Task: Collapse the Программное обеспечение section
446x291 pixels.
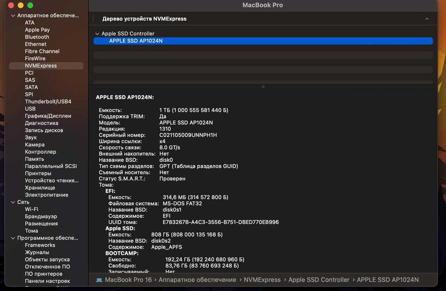Action: click(13, 238)
